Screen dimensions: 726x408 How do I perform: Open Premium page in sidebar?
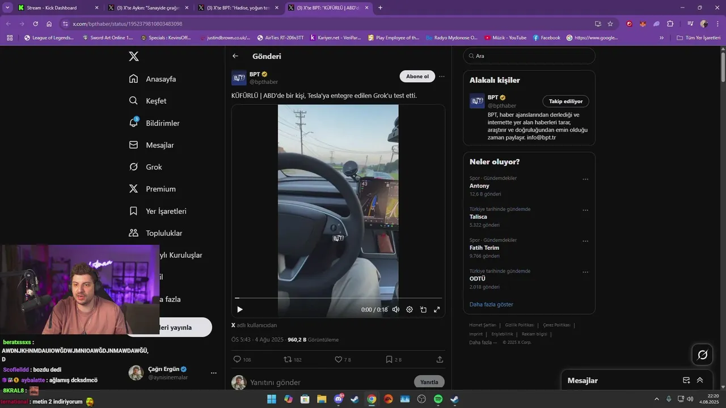[x=153, y=189]
